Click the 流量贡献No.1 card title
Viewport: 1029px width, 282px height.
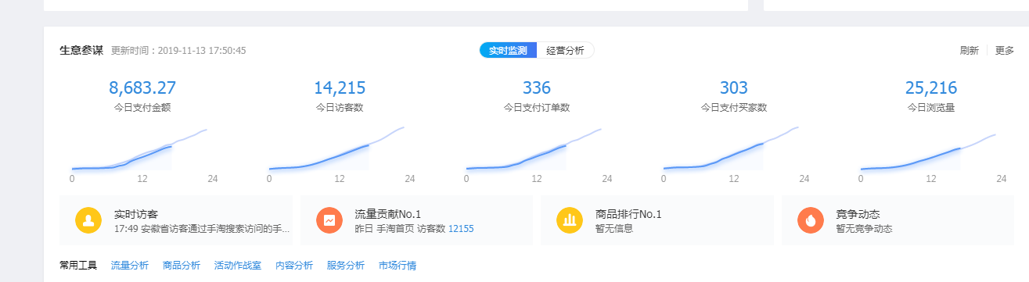[387, 213]
